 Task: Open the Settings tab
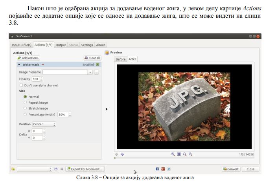(87, 45)
